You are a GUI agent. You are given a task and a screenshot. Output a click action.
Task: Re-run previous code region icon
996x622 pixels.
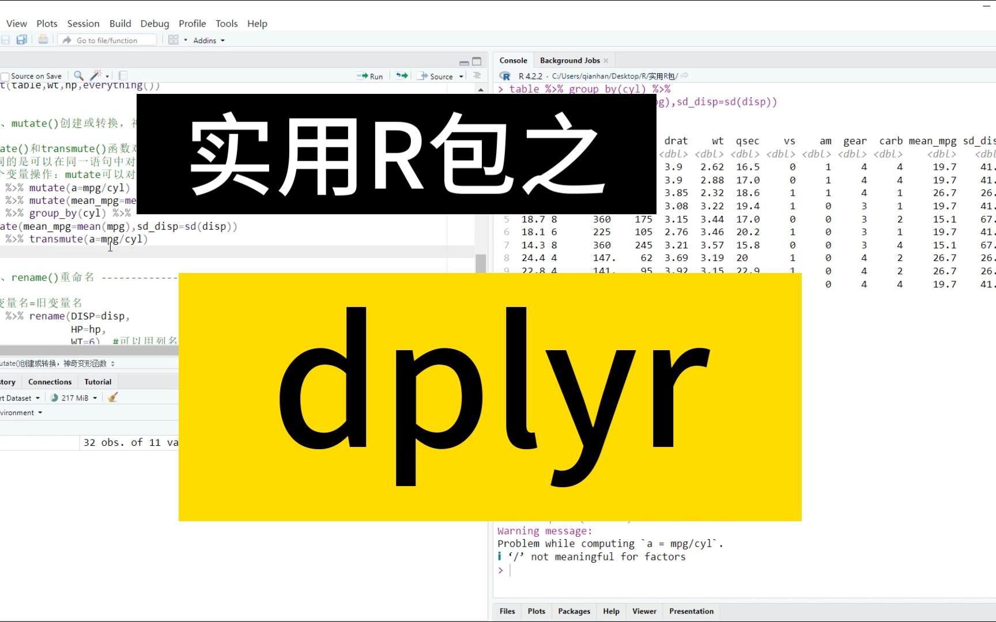coord(402,75)
